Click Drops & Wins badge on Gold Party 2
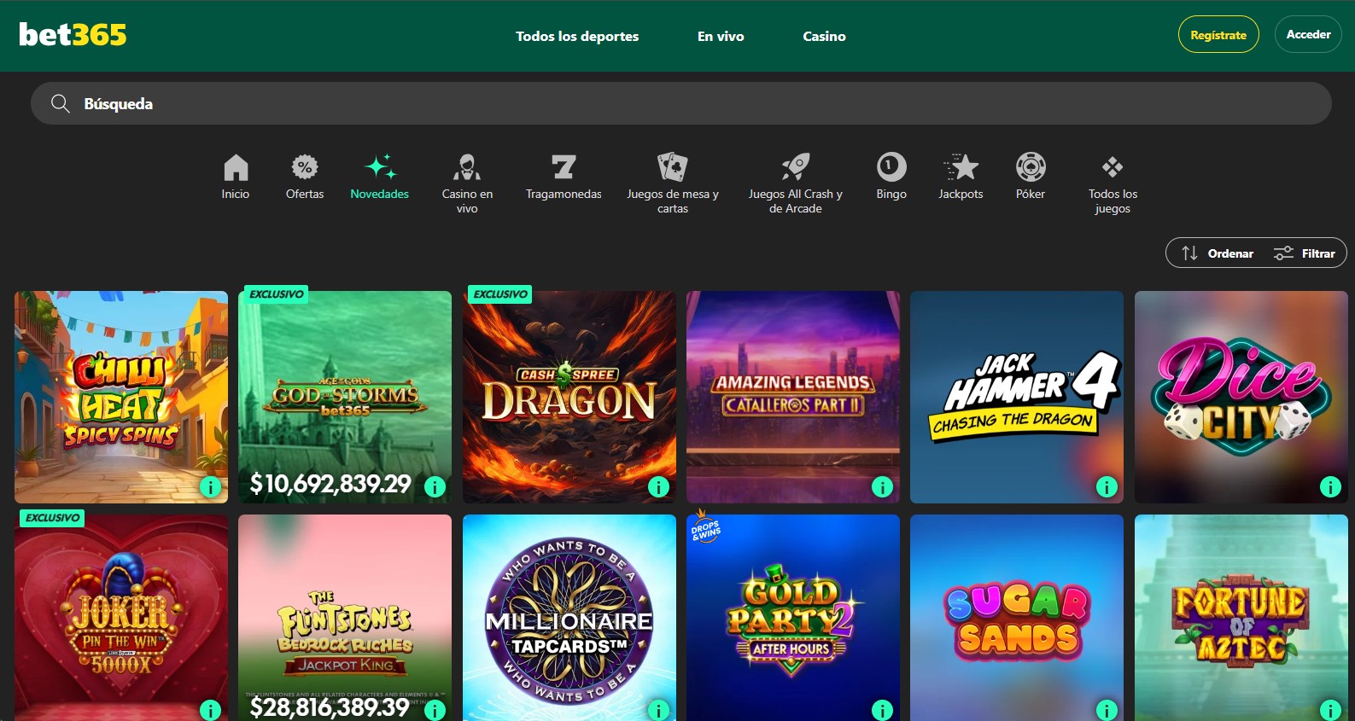 706,528
